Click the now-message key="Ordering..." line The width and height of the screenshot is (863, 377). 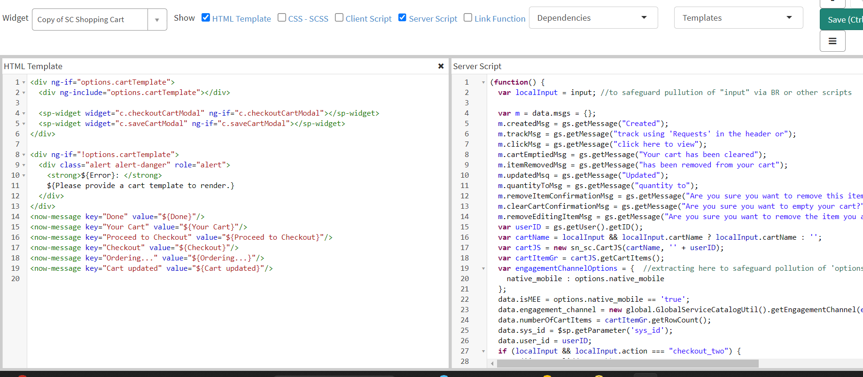147,258
